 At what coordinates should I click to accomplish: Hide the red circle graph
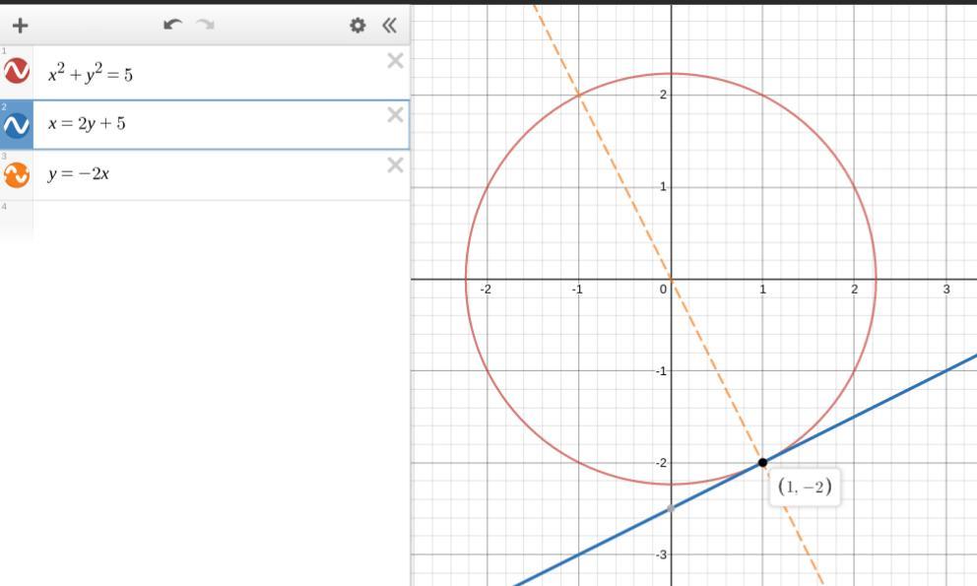pos(16,71)
